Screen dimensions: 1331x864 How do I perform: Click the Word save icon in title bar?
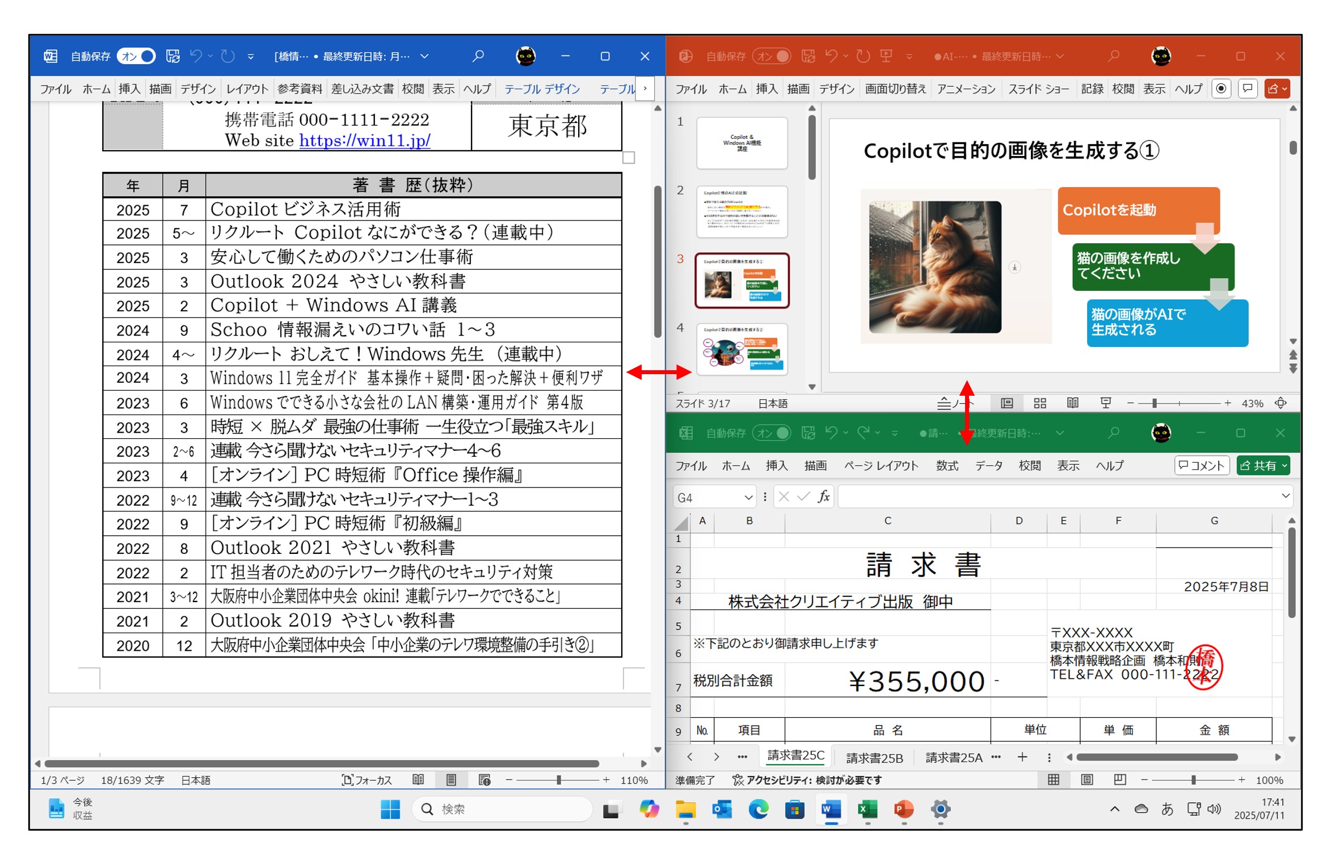pyautogui.click(x=172, y=56)
